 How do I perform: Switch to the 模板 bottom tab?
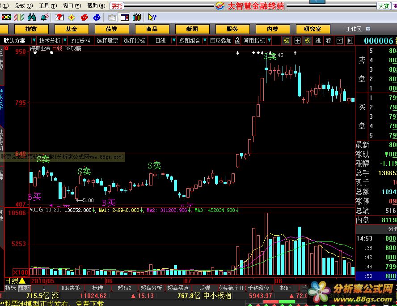[24, 288]
